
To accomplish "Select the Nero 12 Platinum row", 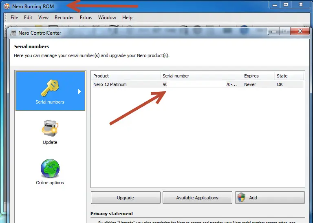I will click(x=198, y=84).
